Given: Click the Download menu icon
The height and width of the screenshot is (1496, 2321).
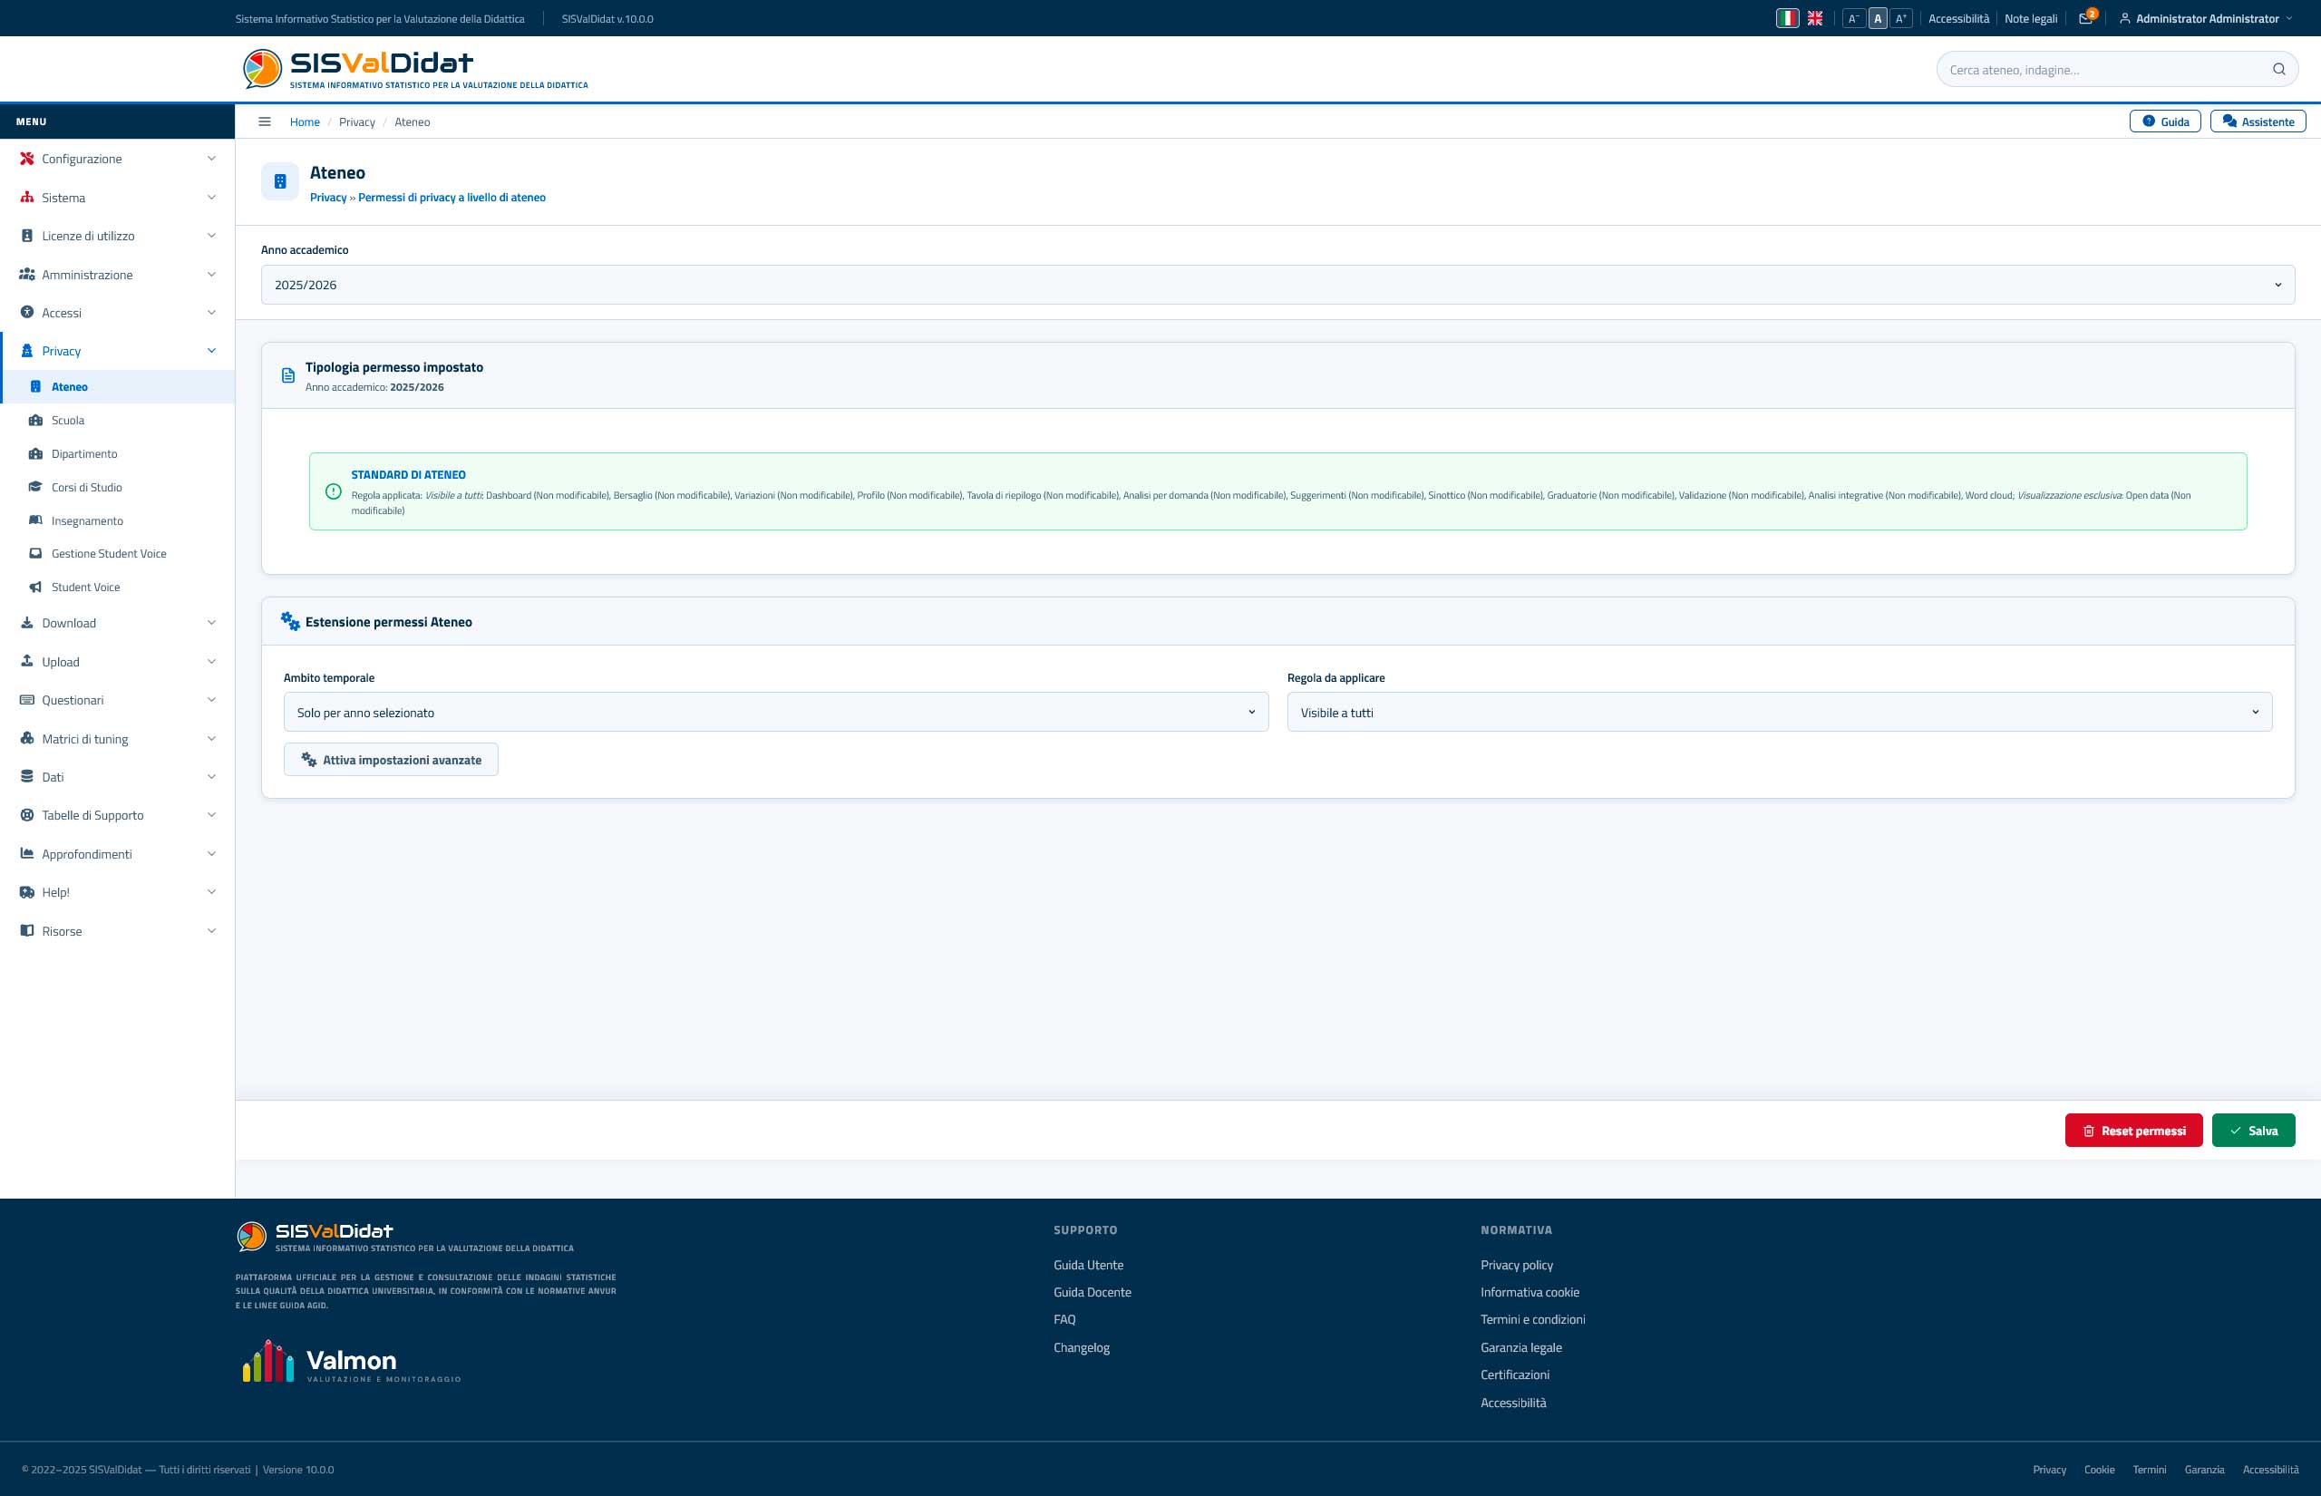Looking at the screenshot, I should [27, 623].
